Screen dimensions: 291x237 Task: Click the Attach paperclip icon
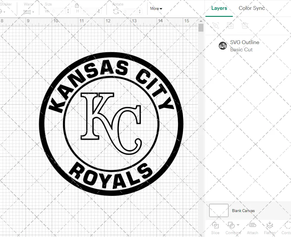(x=252, y=225)
